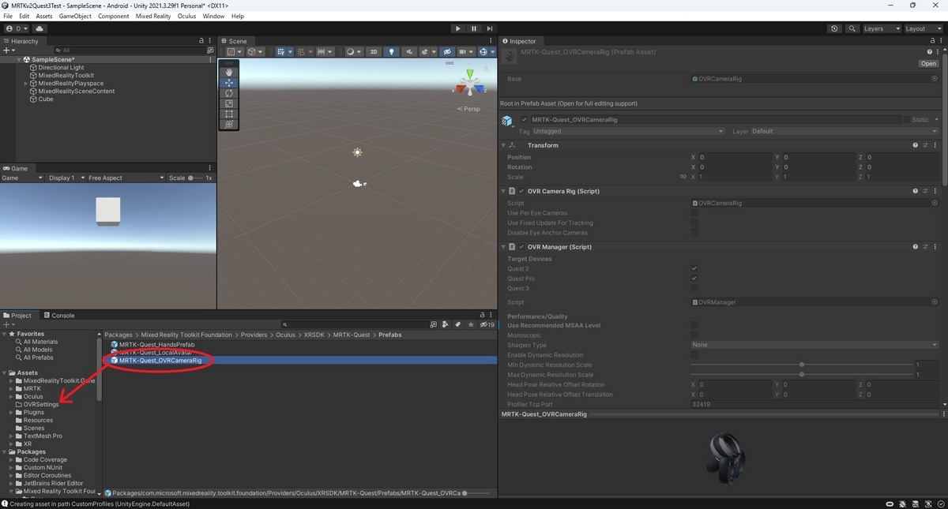Viewport: 948px width, 509px height.
Task: Uncheck Quest 2 target device
Action: (x=694, y=269)
